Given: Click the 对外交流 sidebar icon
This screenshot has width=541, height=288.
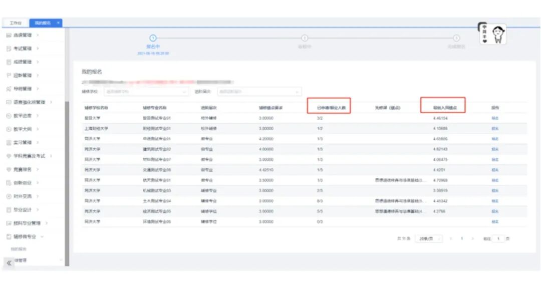Looking at the screenshot, I should coord(9,196).
